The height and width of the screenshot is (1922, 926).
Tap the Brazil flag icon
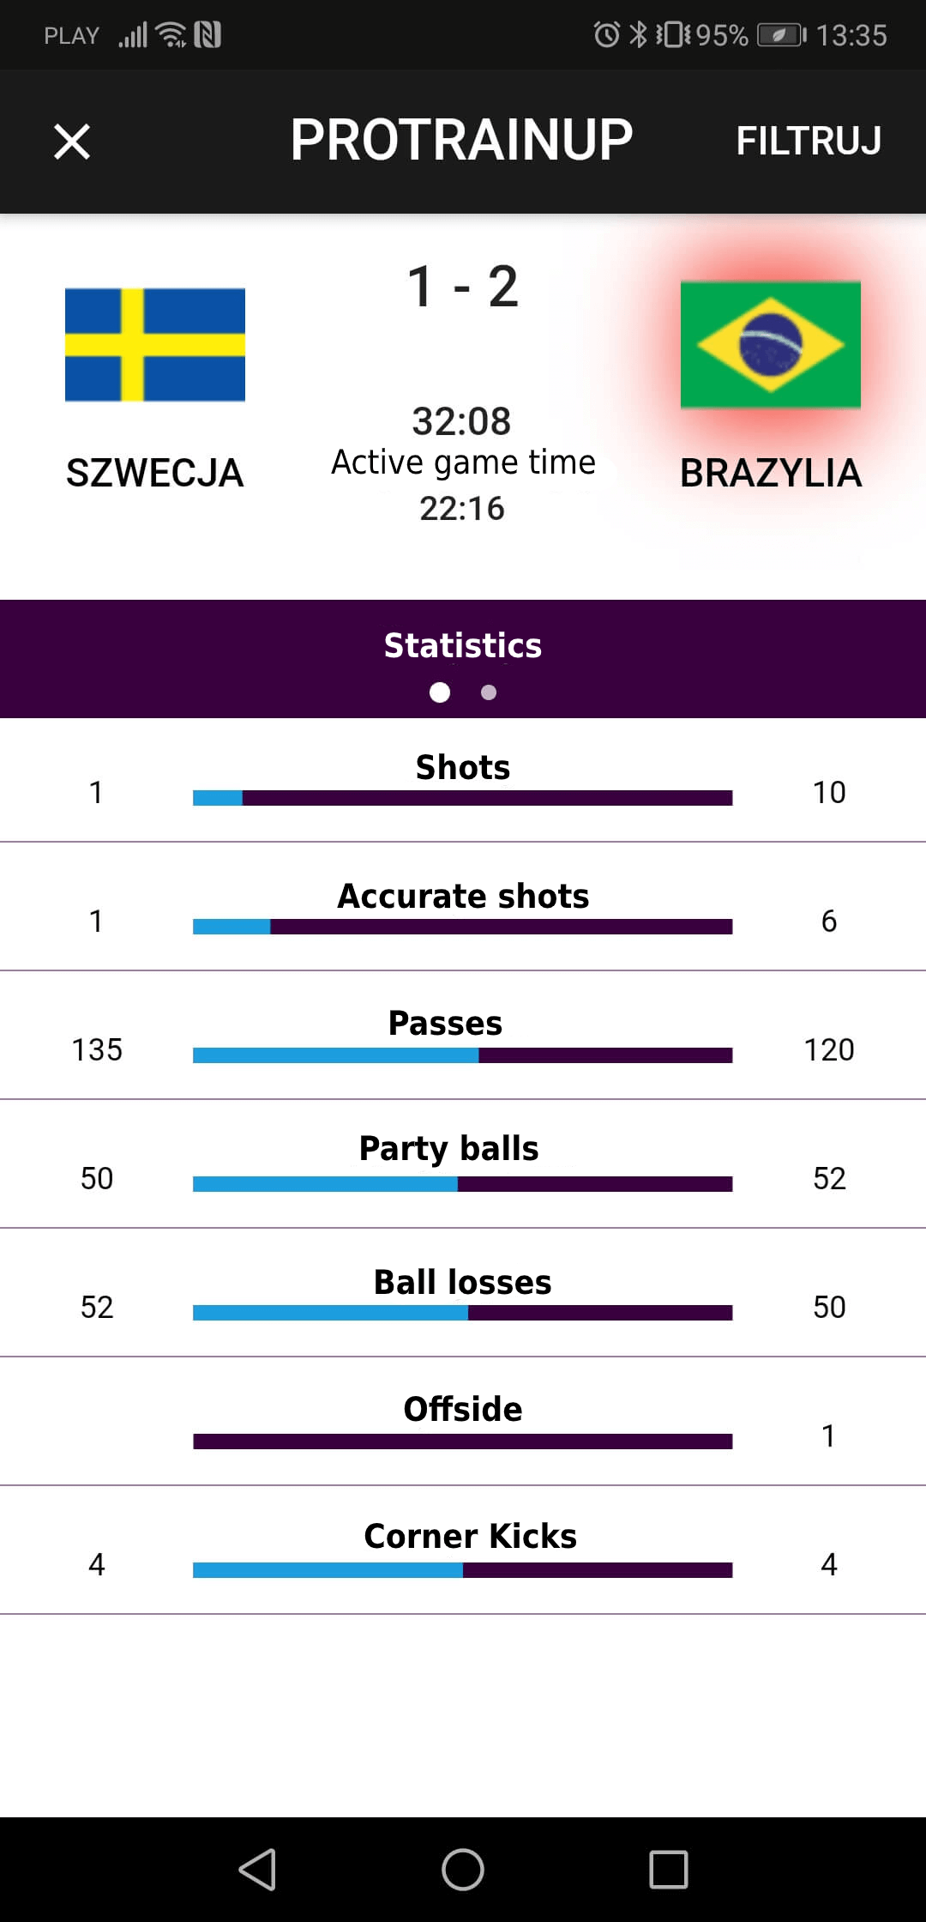770,345
